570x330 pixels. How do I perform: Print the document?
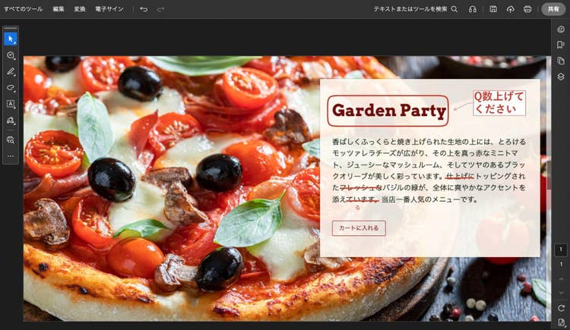click(x=527, y=9)
